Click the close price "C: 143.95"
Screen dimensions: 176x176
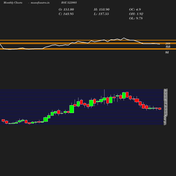click(x=66, y=14)
